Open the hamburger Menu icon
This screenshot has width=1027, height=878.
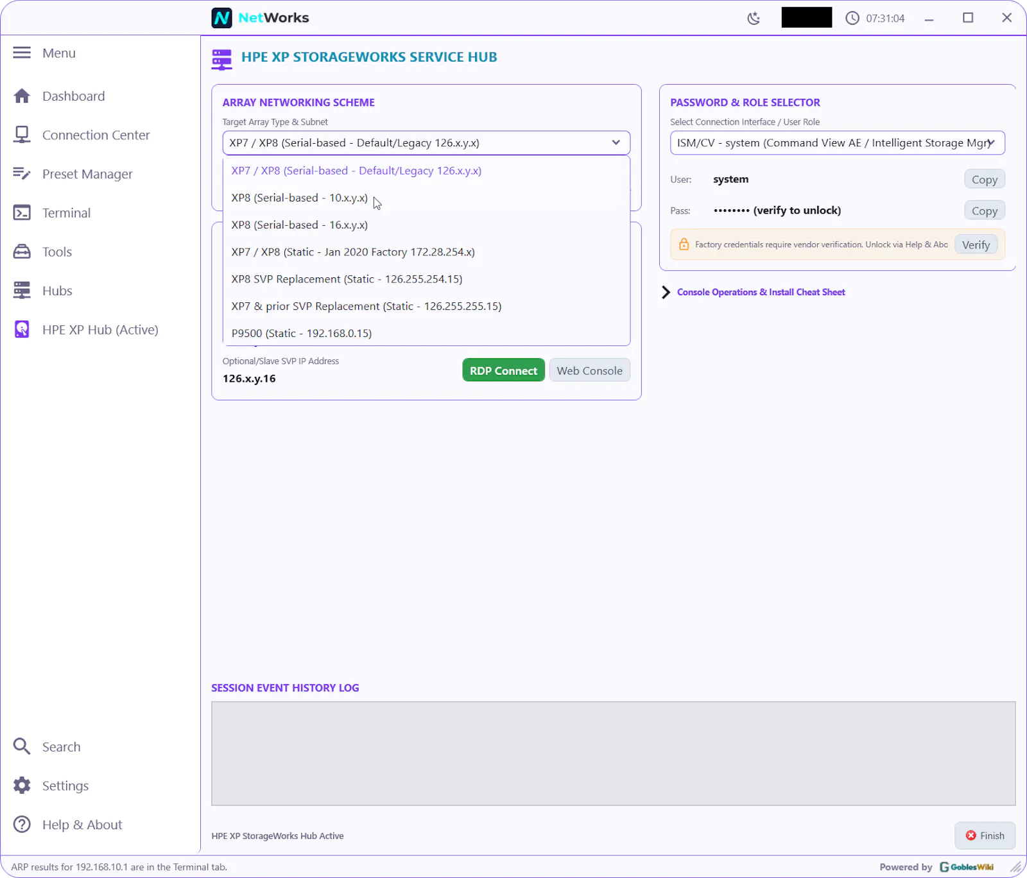coord(22,53)
